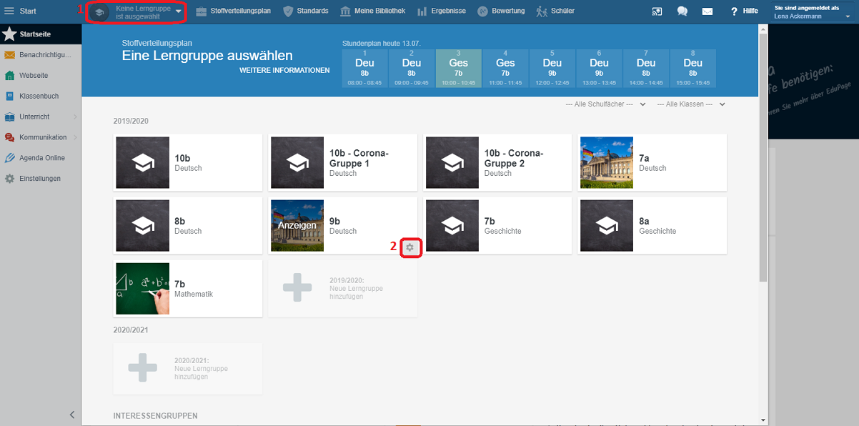Image resolution: width=859 pixels, height=426 pixels.
Task: Open the 'Keine Lerngruppe ist ausgewählt' dropdown
Action: [x=140, y=11]
